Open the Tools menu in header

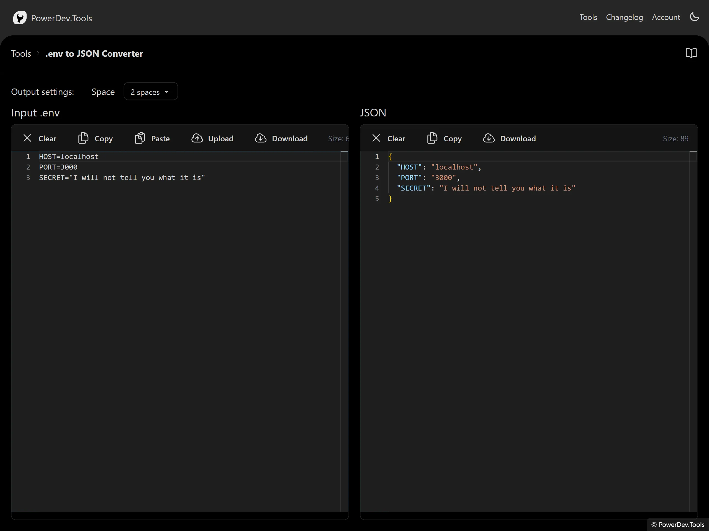(x=588, y=17)
